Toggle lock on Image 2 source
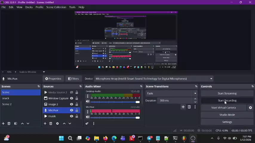Screen dimensions: 255x143 (x=77, y=104)
